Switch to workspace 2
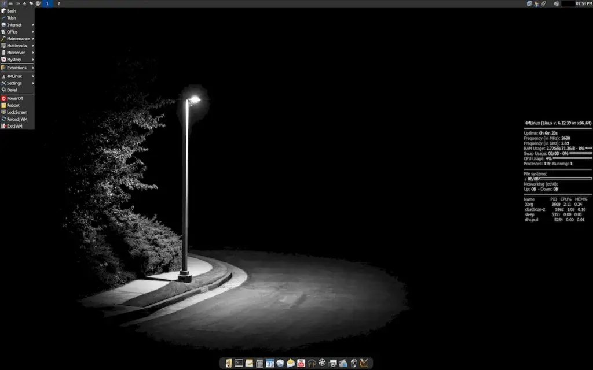 click(58, 3)
